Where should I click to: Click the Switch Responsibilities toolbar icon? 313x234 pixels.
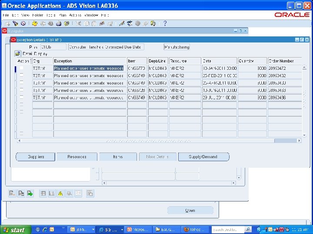click(x=51, y=24)
